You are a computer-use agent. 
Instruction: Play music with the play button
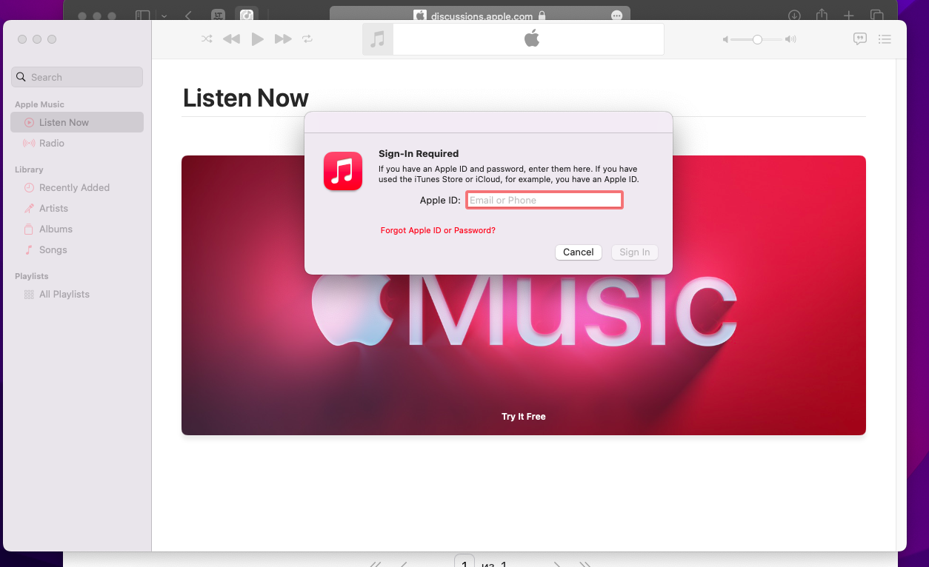[257, 39]
